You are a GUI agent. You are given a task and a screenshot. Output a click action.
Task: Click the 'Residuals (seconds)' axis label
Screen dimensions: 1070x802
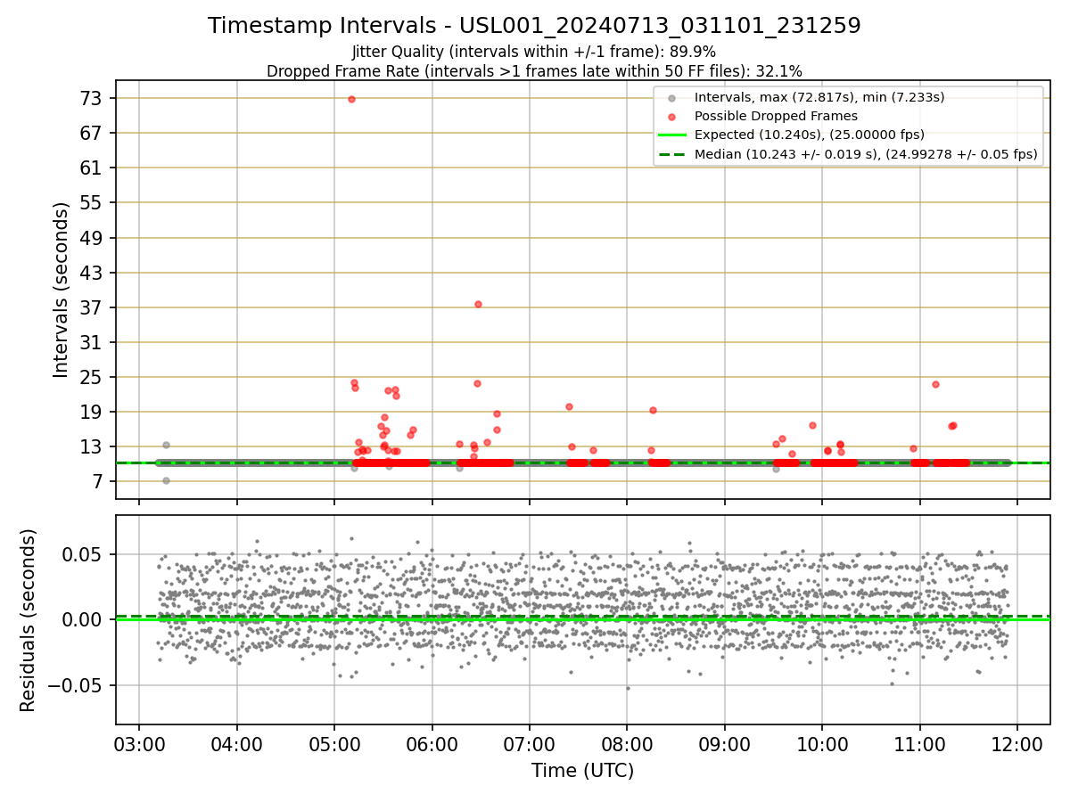pyautogui.click(x=28, y=620)
